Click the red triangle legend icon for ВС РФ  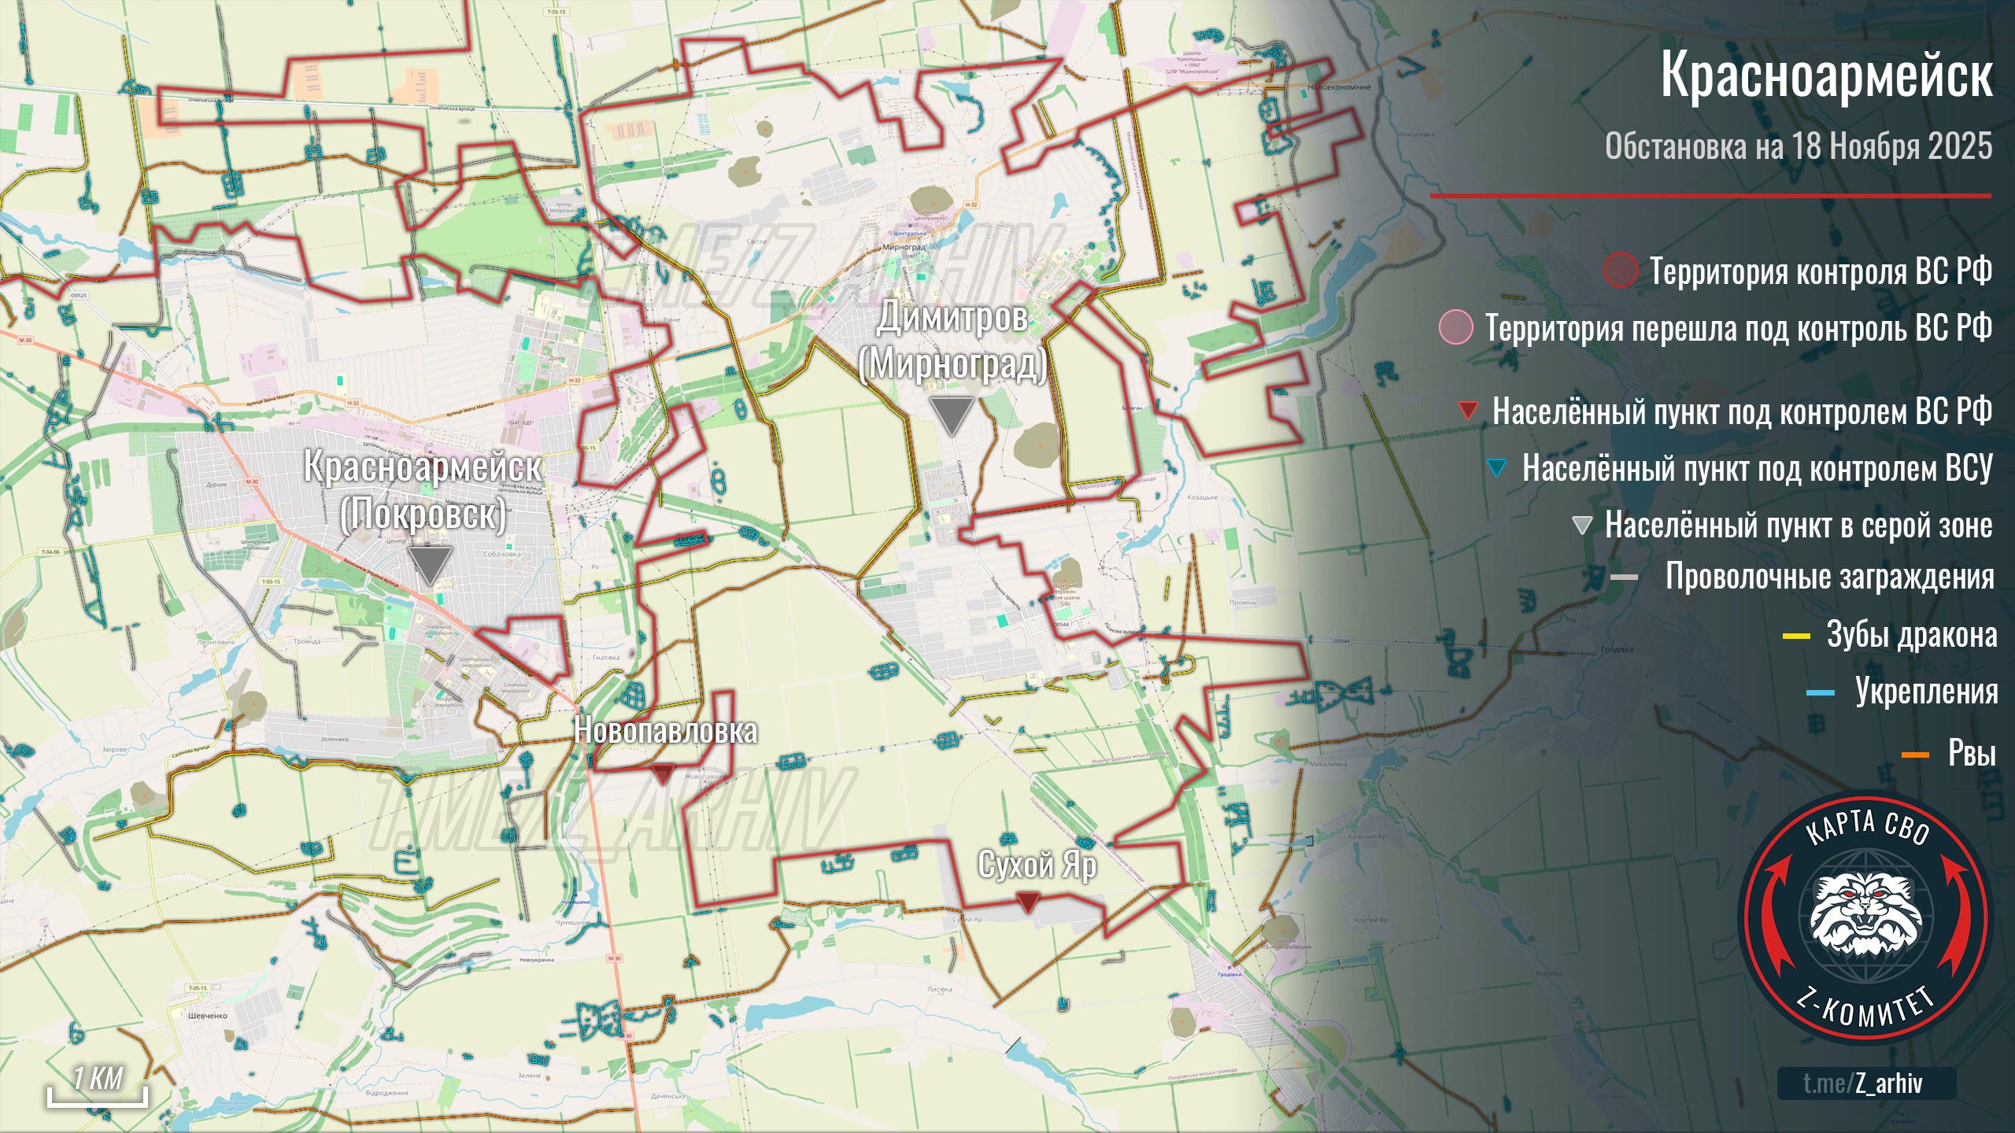click(1468, 410)
